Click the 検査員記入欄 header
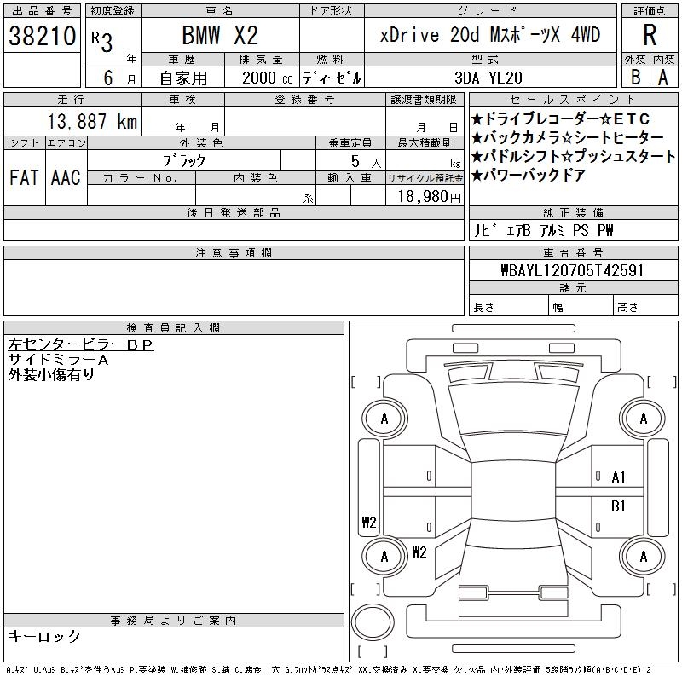Viewport: 682px width, 682px height. (174, 327)
